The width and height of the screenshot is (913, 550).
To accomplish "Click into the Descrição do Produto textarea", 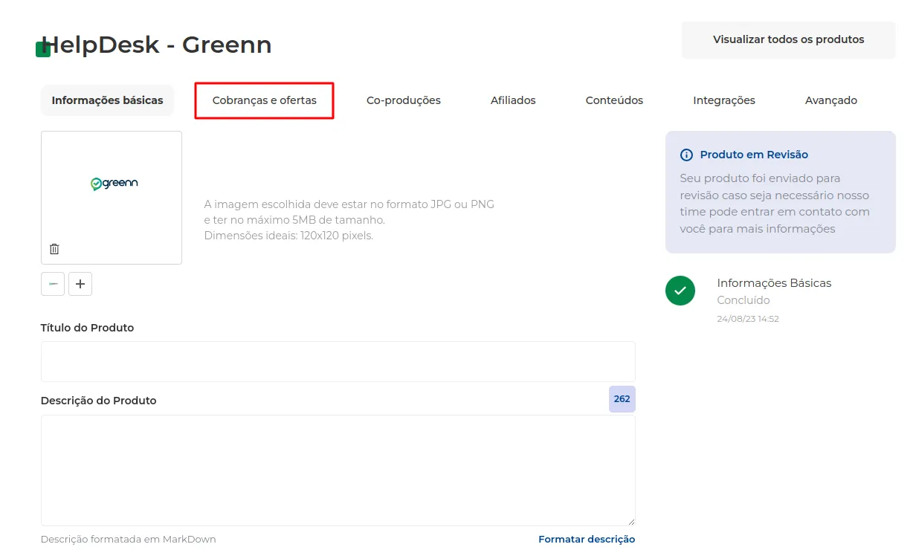I will click(x=338, y=470).
